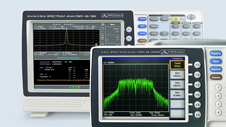Push the F4 softkey beside Step 10.0MHz
Screen dimensions: 226x127
pos(197,95)
